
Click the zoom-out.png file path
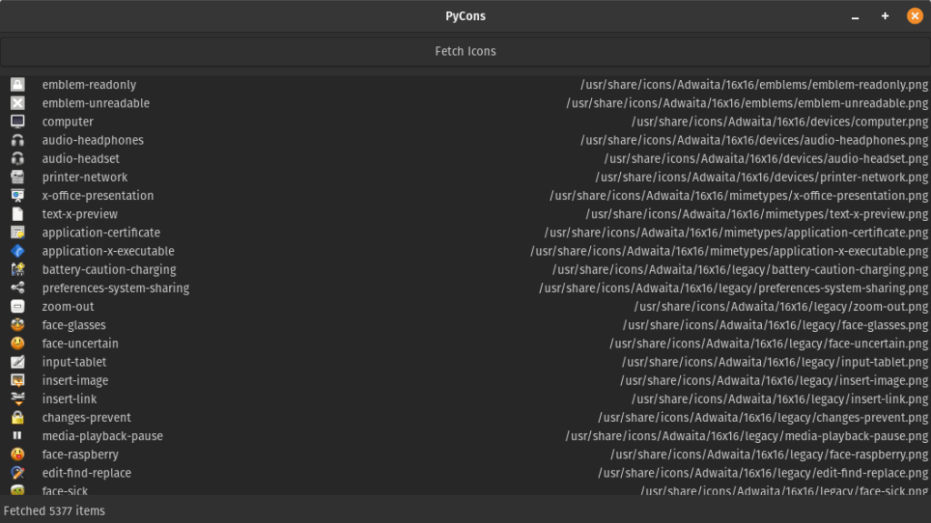(x=781, y=307)
